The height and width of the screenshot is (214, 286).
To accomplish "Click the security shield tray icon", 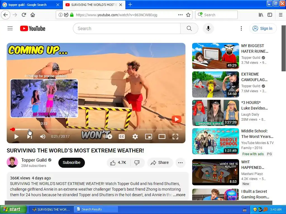I will (255, 210).
